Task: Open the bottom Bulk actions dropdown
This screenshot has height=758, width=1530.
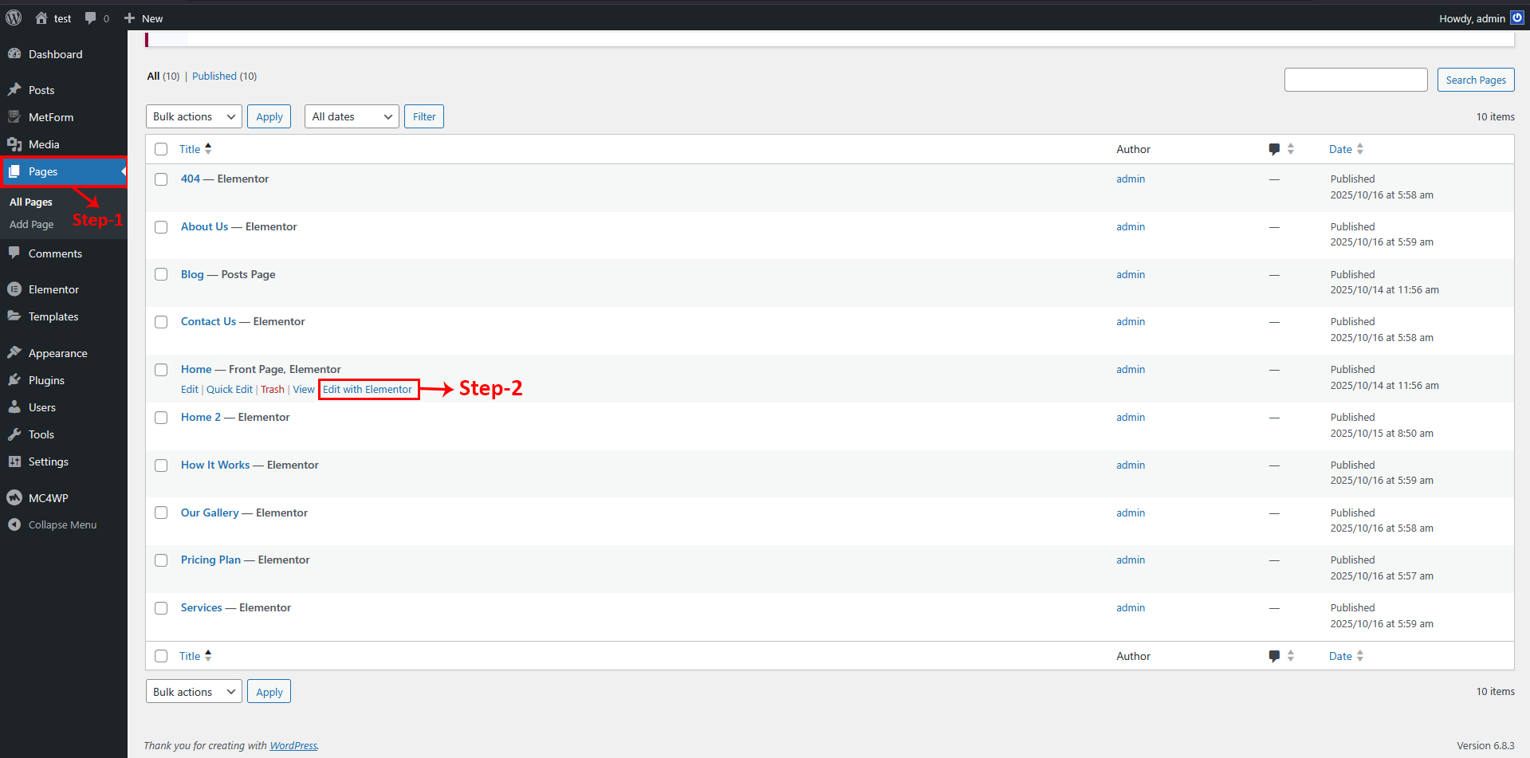Action: click(x=194, y=692)
